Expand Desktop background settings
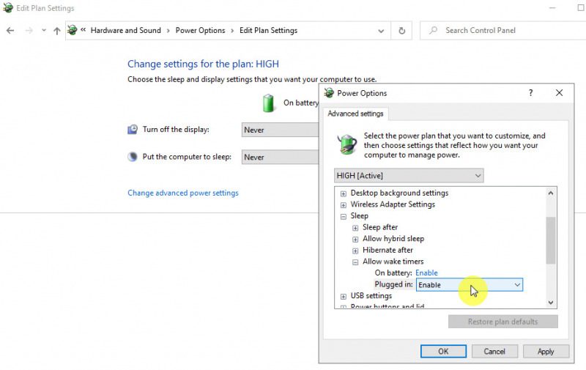This screenshot has height=370, width=586. coord(343,193)
